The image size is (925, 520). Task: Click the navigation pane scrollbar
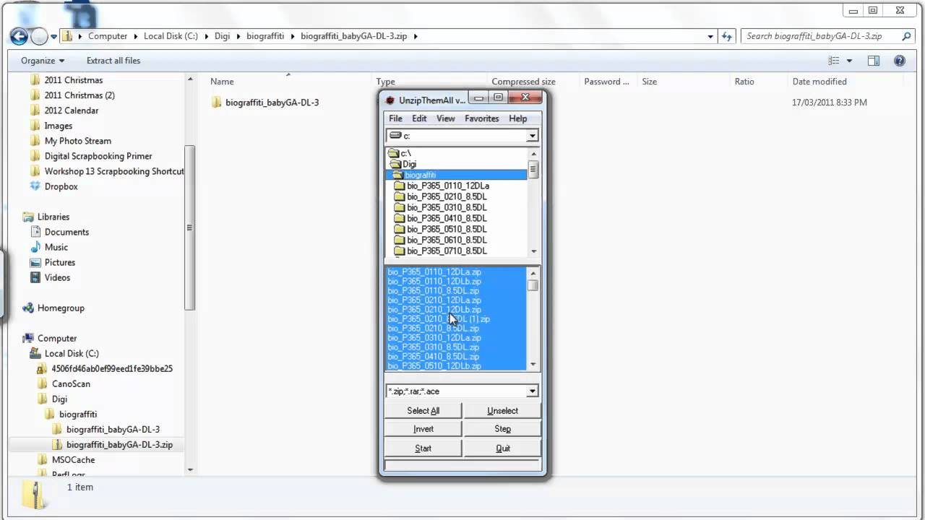[190, 227]
